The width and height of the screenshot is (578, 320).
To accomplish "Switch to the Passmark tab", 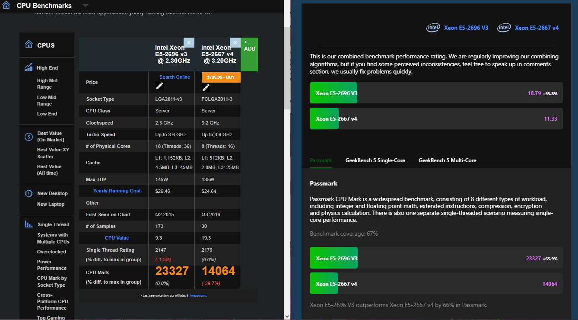I will 321,160.
